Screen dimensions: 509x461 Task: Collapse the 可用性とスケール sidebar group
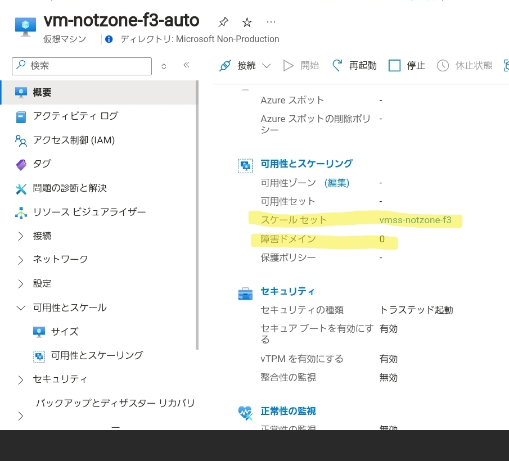[21, 308]
